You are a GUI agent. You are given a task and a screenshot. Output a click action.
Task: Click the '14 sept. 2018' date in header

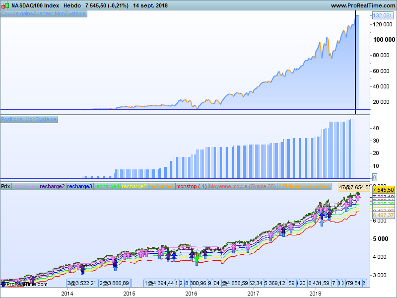coord(150,5)
